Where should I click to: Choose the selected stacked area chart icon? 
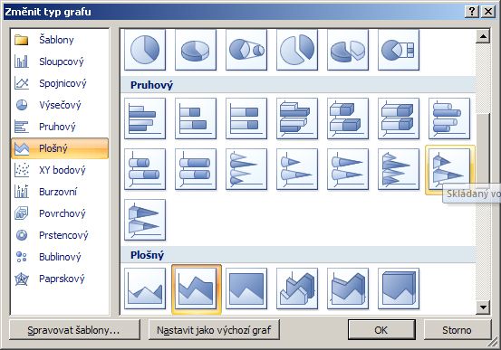pyautogui.click(x=196, y=289)
